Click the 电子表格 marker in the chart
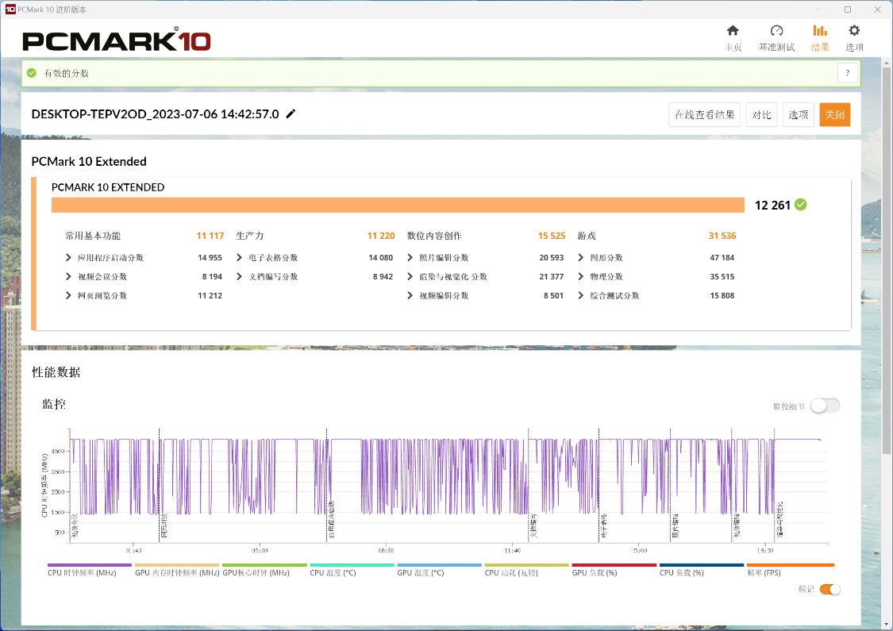 point(604,526)
